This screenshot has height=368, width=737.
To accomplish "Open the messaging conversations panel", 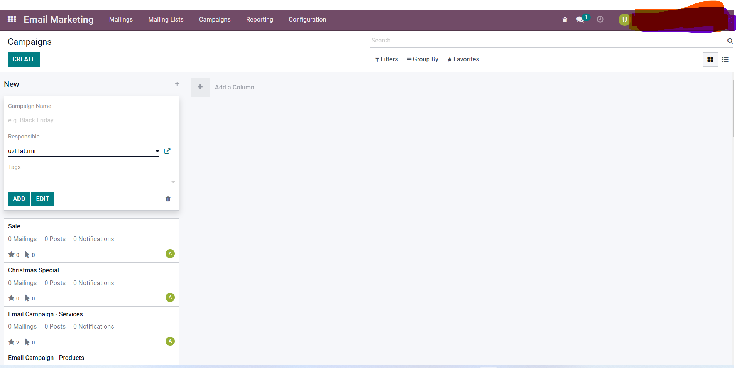I will tap(581, 19).
